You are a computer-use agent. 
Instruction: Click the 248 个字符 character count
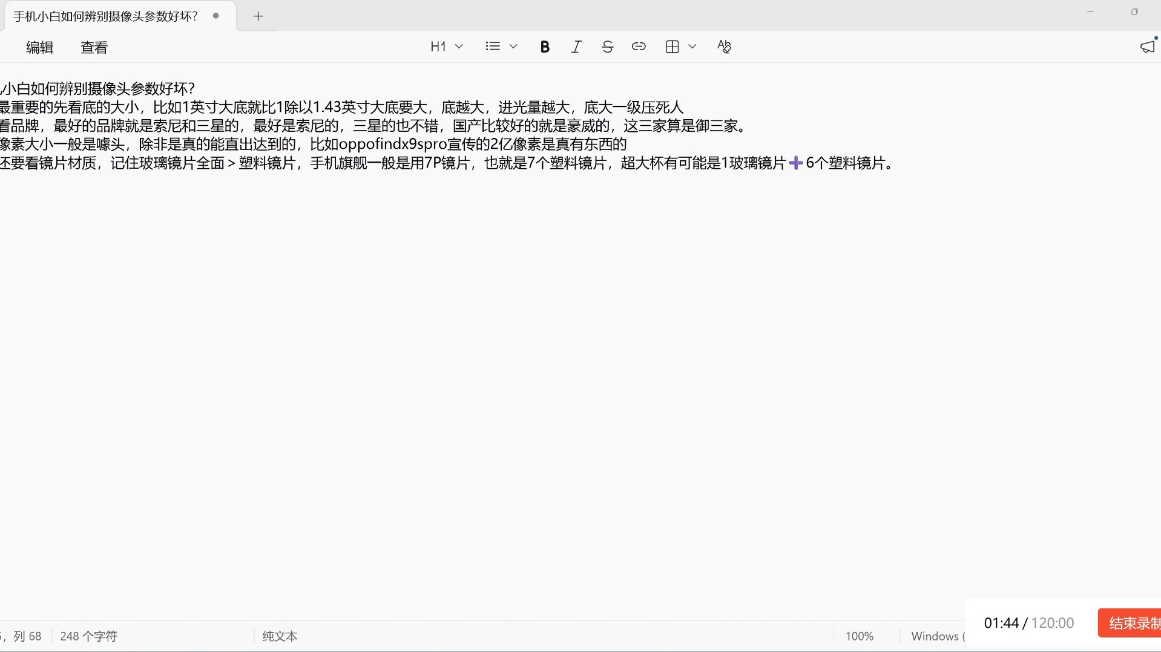88,636
